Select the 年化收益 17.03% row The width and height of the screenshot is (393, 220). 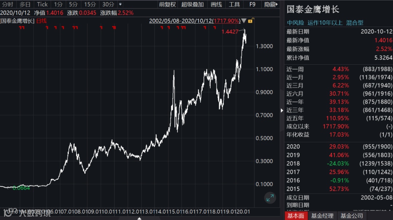pos(339,135)
